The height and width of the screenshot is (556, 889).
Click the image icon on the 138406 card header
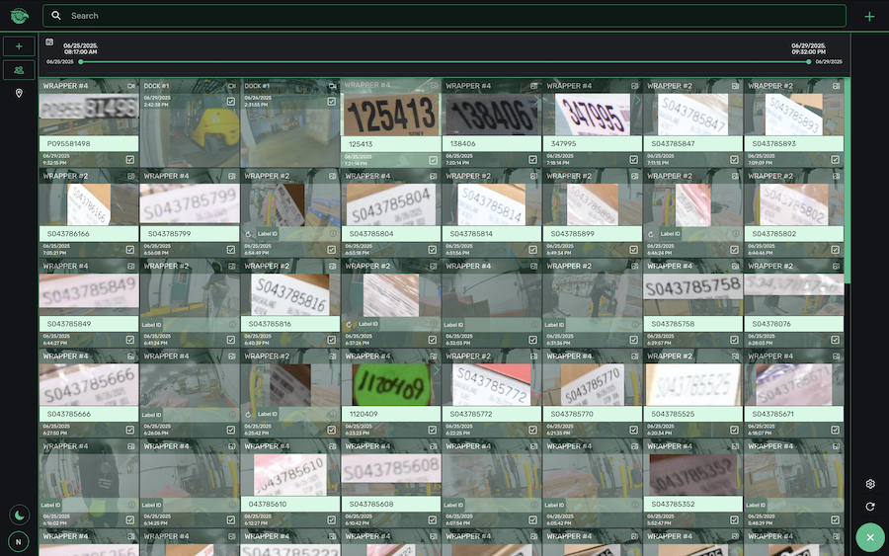533,86
